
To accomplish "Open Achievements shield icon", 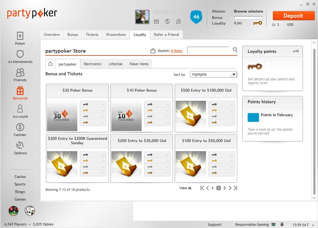I will point(20,54).
